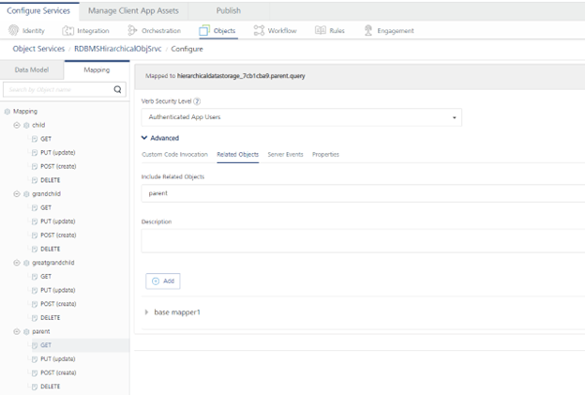Screen dimensions: 585x395
Task: Open the Rules section
Action: coord(330,31)
